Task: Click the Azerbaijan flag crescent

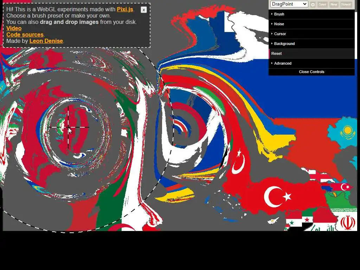Action: (x=345, y=187)
